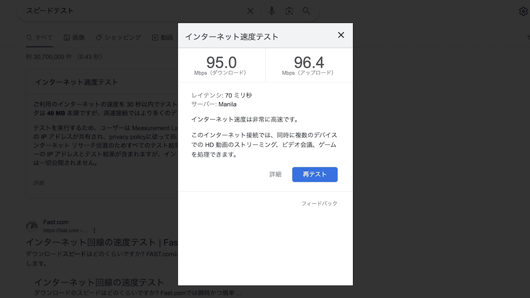Open the インターネット回線の速度テスト | Fast result title

pos(102,242)
